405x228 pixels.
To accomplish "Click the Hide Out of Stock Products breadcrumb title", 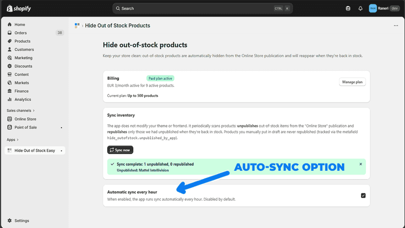I will [117, 25].
